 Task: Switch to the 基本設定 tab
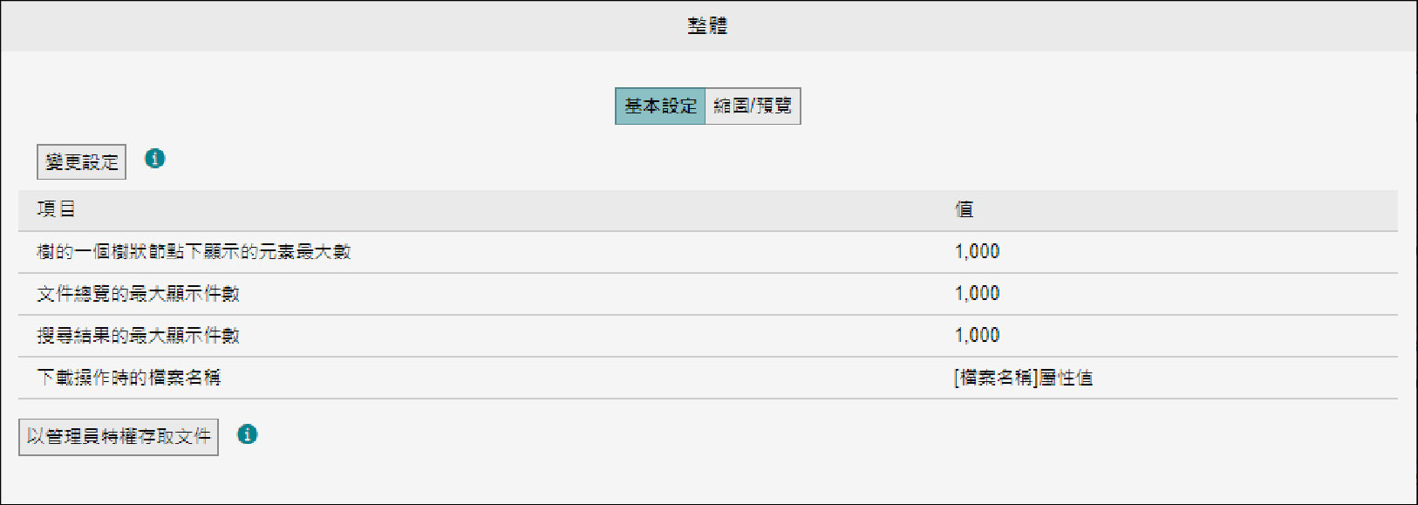tap(660, 106)
